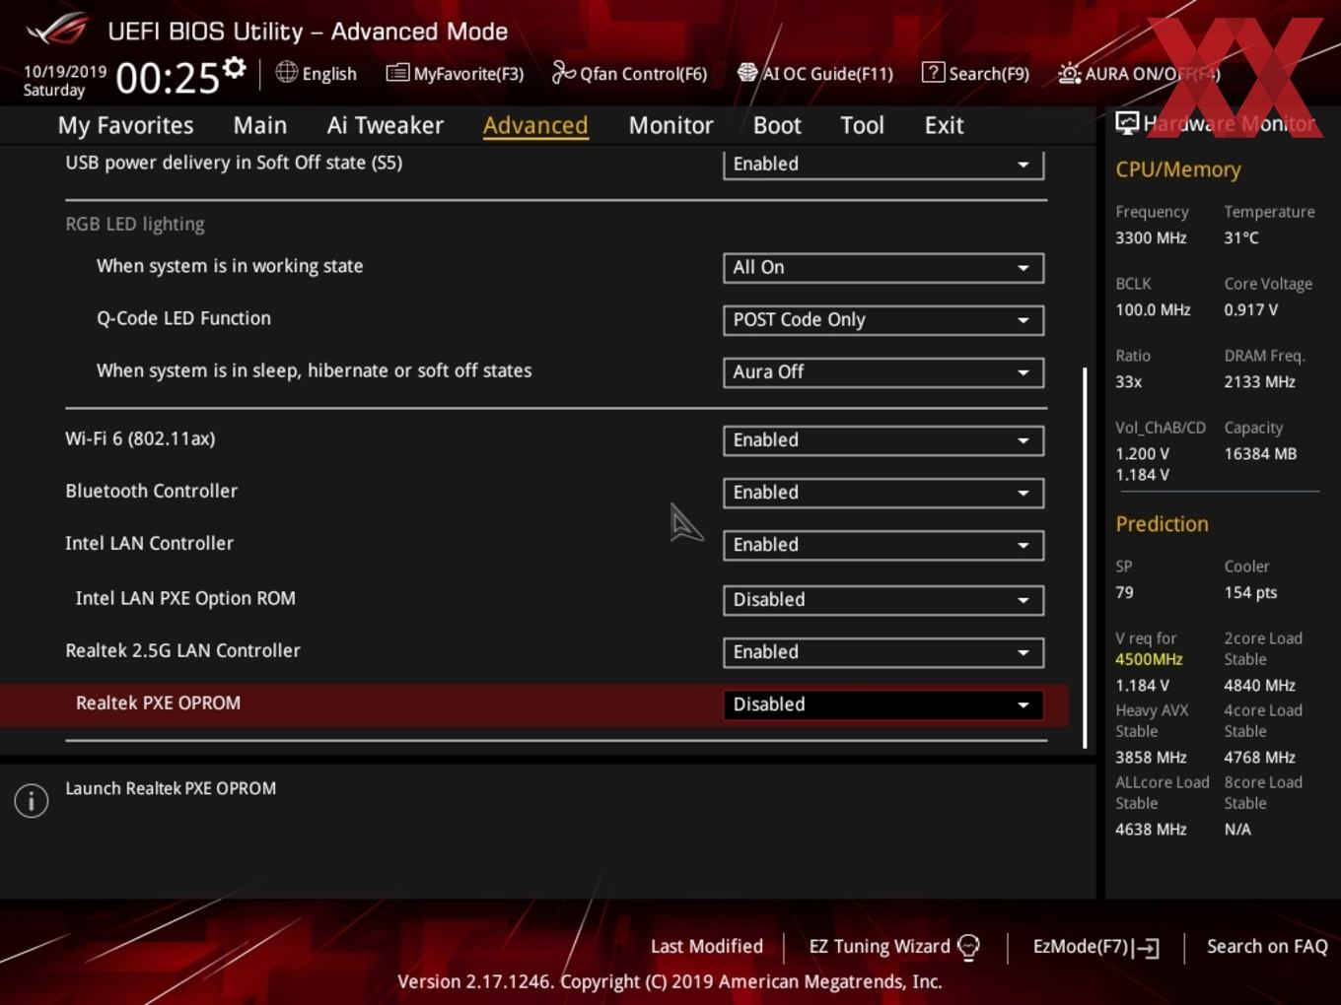Select Intel LAN Controller label
Screen dimensions: 1341x1005
[x=149, y=543]
